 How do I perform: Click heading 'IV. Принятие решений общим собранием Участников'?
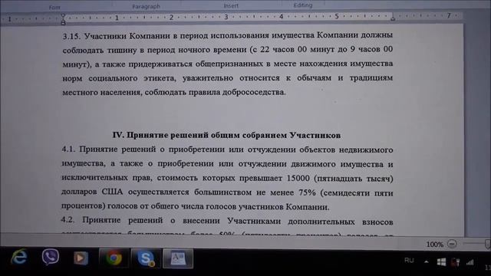point(226,135)
